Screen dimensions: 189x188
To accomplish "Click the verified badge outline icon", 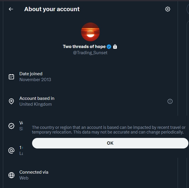I will click(x=11, y=126).
